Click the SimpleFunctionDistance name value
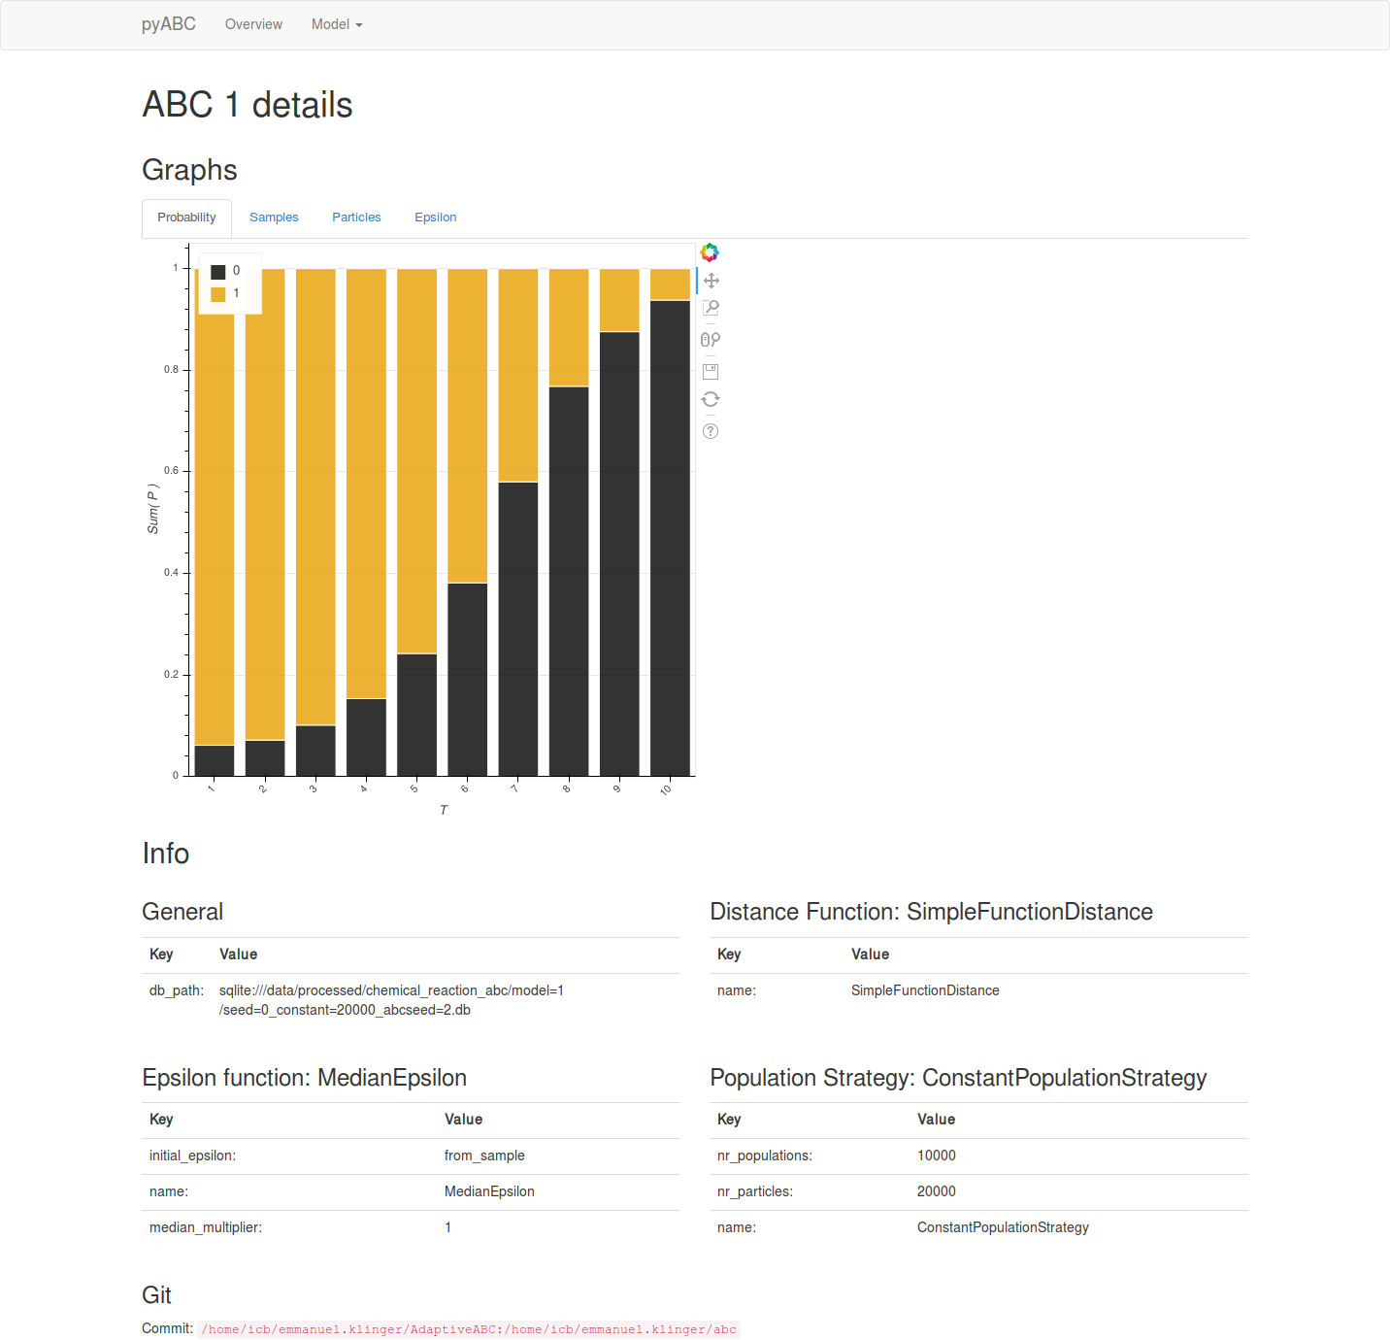The image size is (1390, 1340). click(x=925, y=990)
